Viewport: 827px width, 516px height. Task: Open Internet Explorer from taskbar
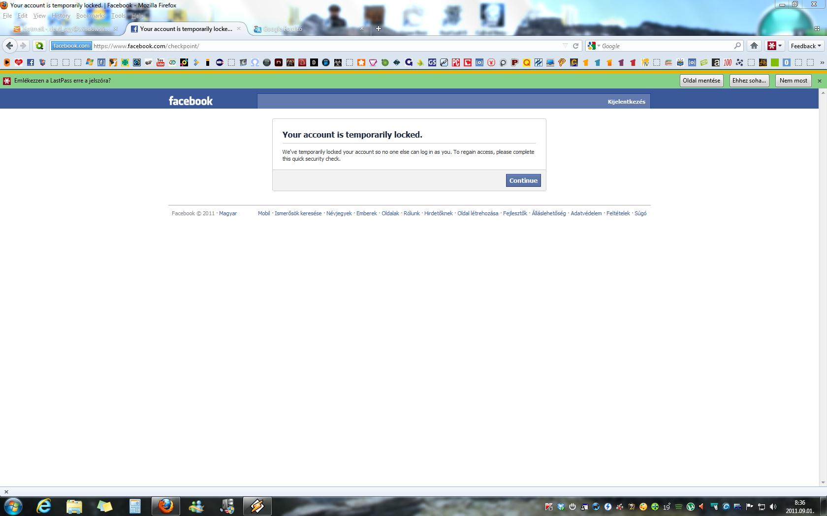[x=44, y=506]
